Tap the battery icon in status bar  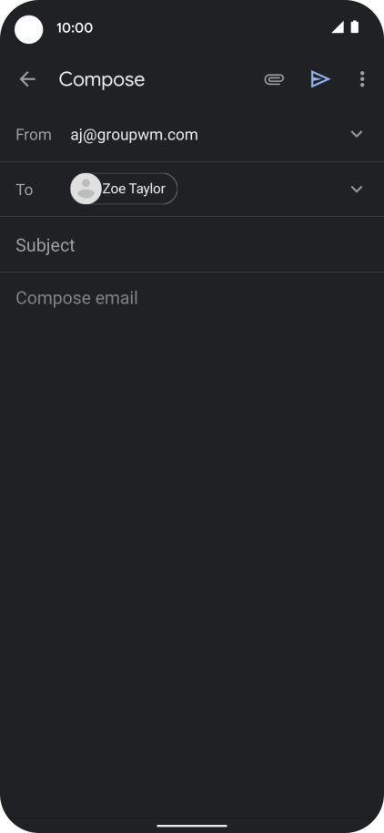pos(354,27)
